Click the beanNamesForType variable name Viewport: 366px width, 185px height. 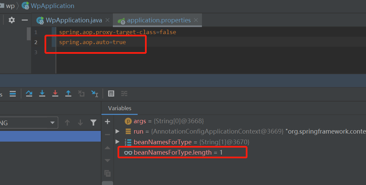[162, 142]
